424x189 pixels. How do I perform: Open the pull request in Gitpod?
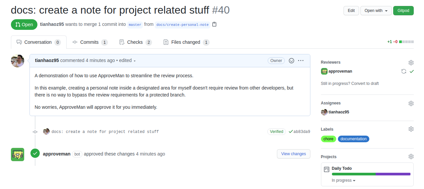tap(403, 11)
